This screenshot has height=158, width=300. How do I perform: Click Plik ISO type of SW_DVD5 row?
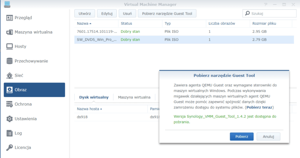click(171, 40)
